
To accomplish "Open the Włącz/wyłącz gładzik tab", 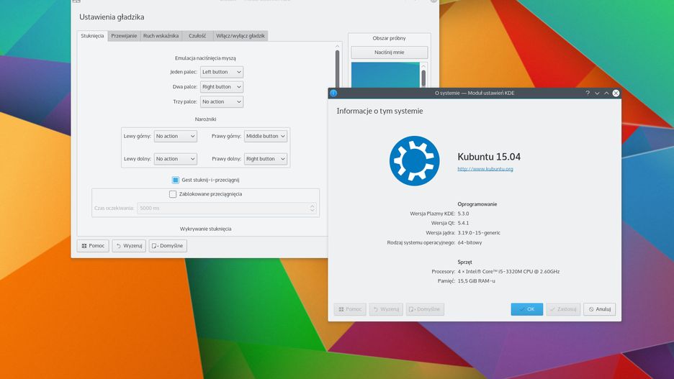I will (241, 36).
